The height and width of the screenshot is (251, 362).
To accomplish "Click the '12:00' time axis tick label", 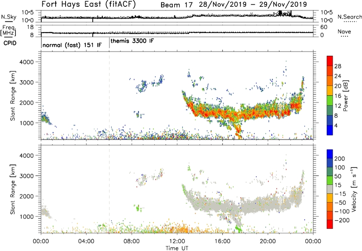I will 177,241.
